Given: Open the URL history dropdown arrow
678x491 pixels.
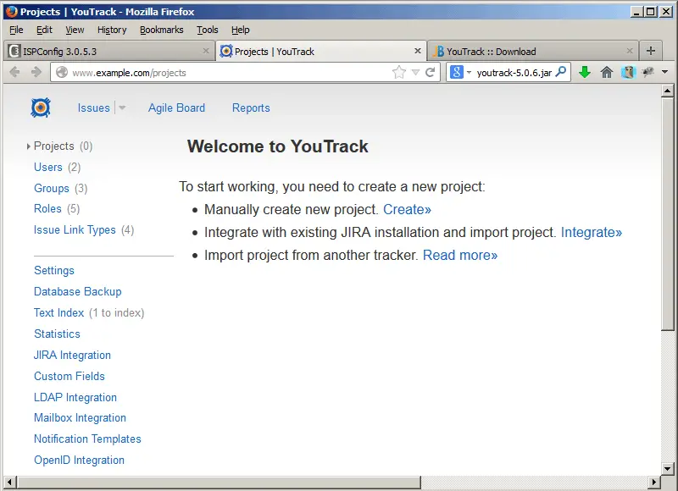Looking at the screenshot, I should click(415, 72).
